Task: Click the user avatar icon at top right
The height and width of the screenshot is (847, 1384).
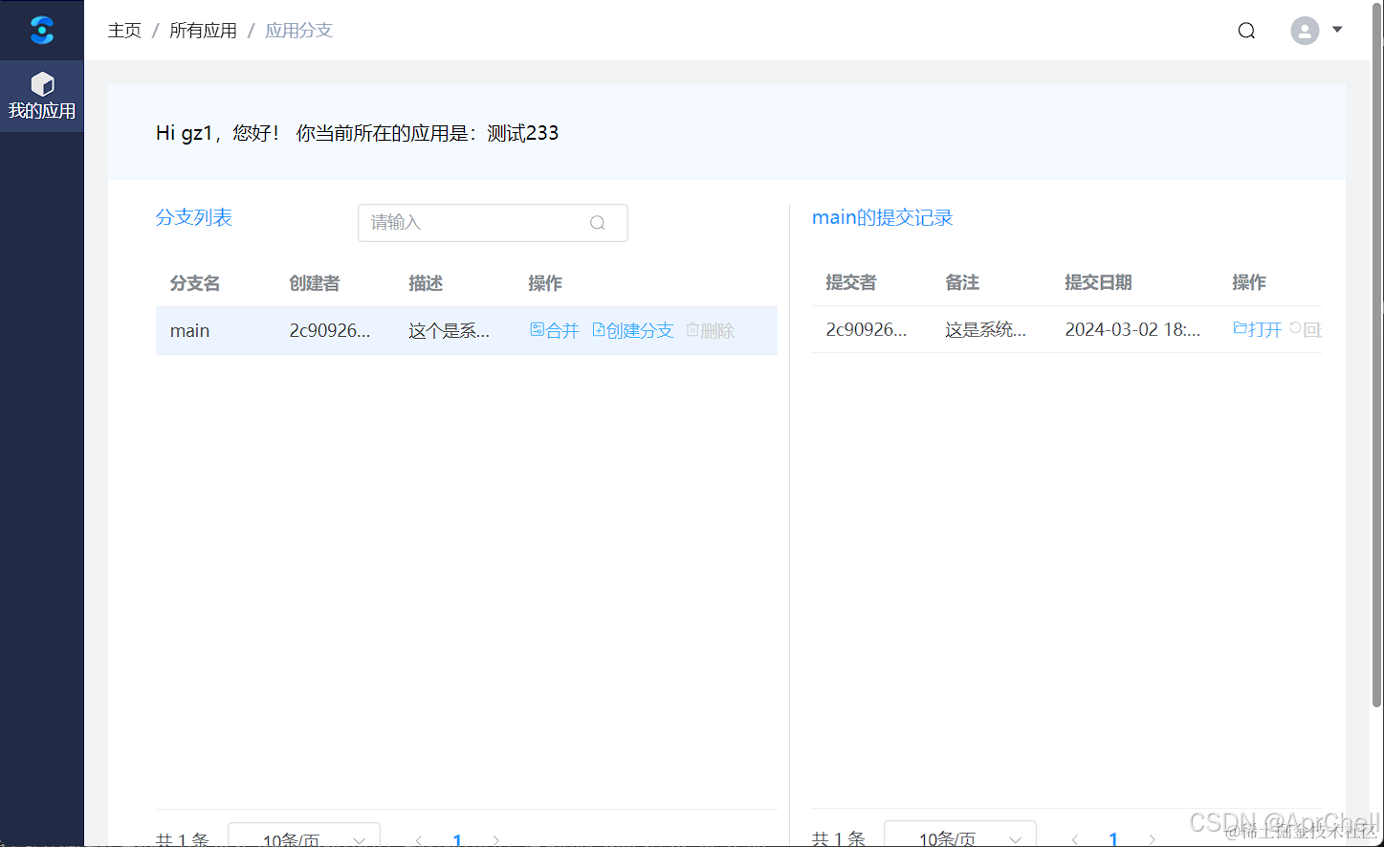Action: [x=1304, y=30]
